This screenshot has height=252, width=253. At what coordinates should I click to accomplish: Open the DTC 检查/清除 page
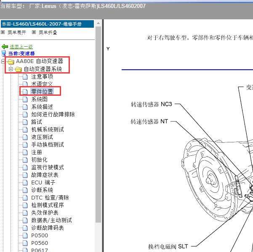click(50, 197)
